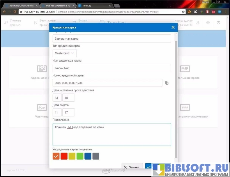This screenshot has width=230, height=177.
Task: Open True Key settings gear
Action: tap(208, 23)
